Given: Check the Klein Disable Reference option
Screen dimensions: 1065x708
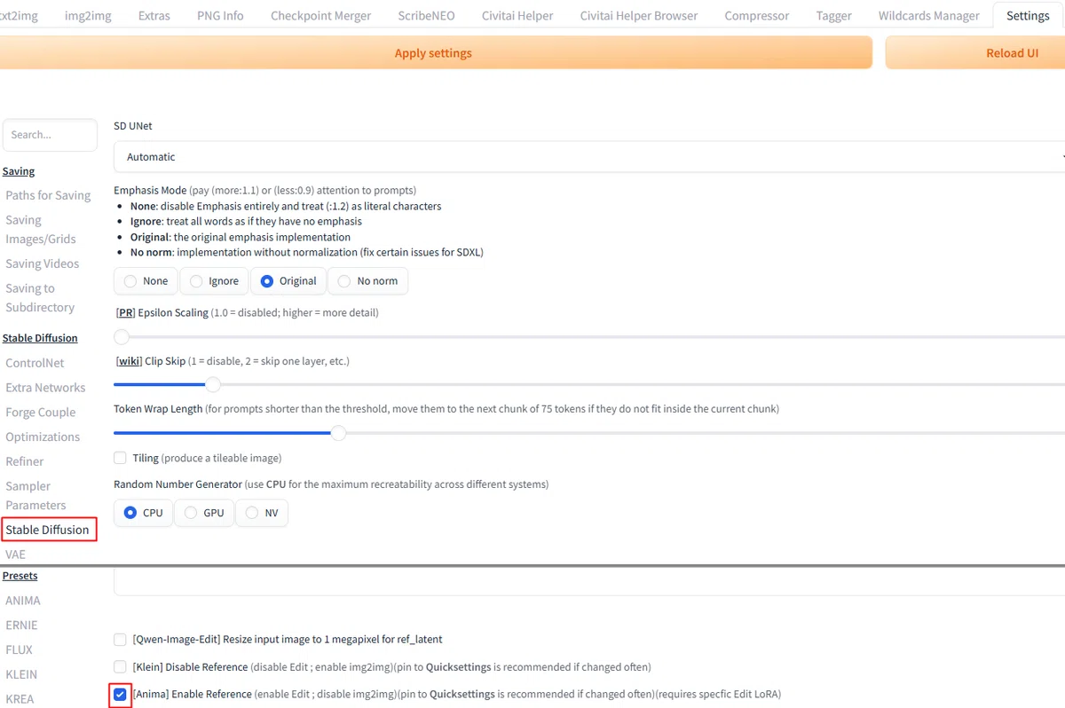Looking at the screenshot, I should [120, 666].
